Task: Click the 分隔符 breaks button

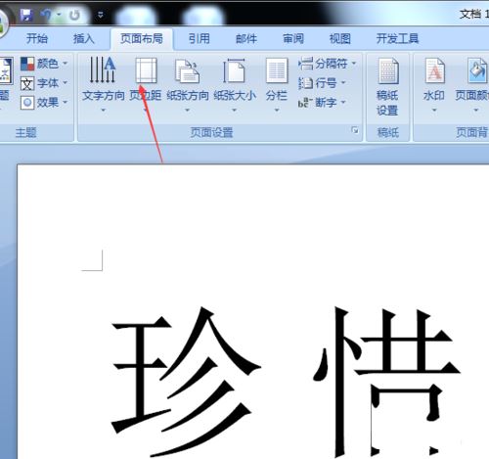Action: coord(328,64)
